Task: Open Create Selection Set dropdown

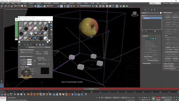Action: [85, 6]
